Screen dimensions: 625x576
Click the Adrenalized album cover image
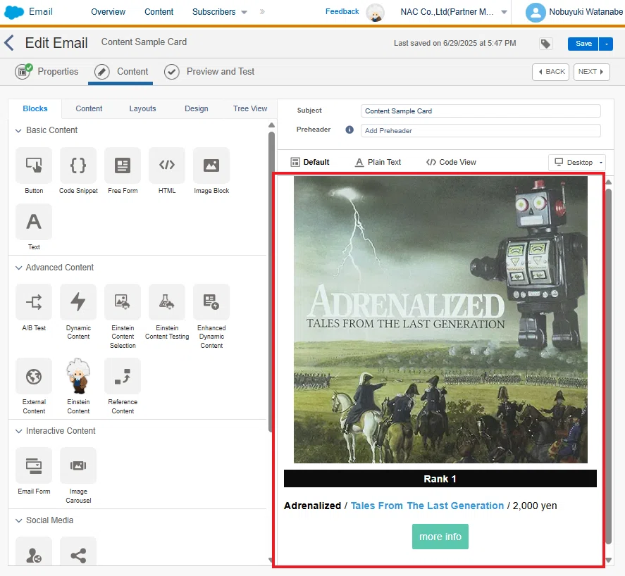coord(440,320)
